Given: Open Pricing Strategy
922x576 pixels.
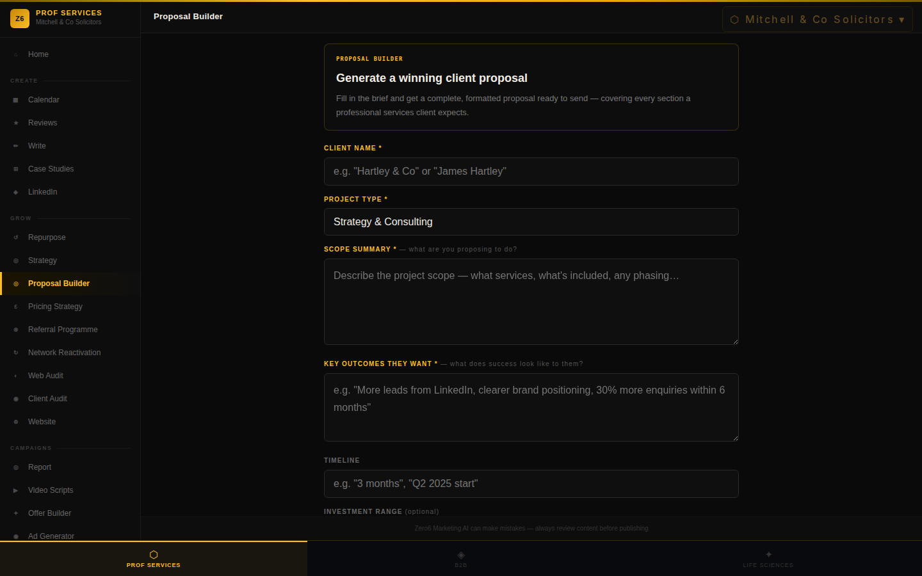Looking at the screenshot, I should 70,307.
